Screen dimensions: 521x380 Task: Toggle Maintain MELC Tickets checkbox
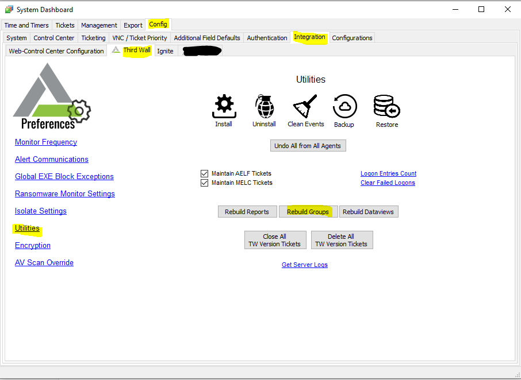click(x=204, y=183)
